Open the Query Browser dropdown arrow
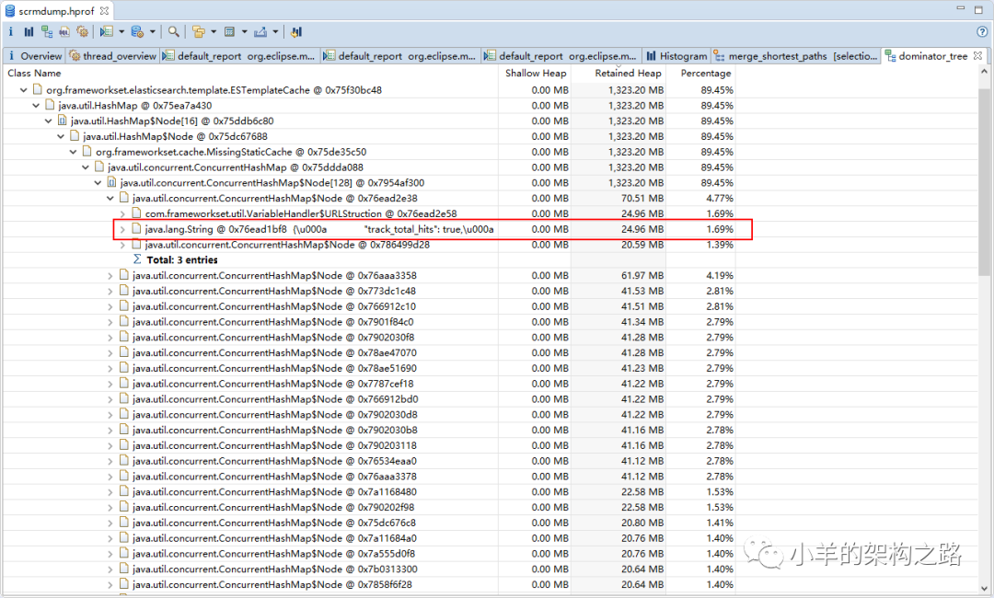Screen dimensions: 994x598 [153, 31]
